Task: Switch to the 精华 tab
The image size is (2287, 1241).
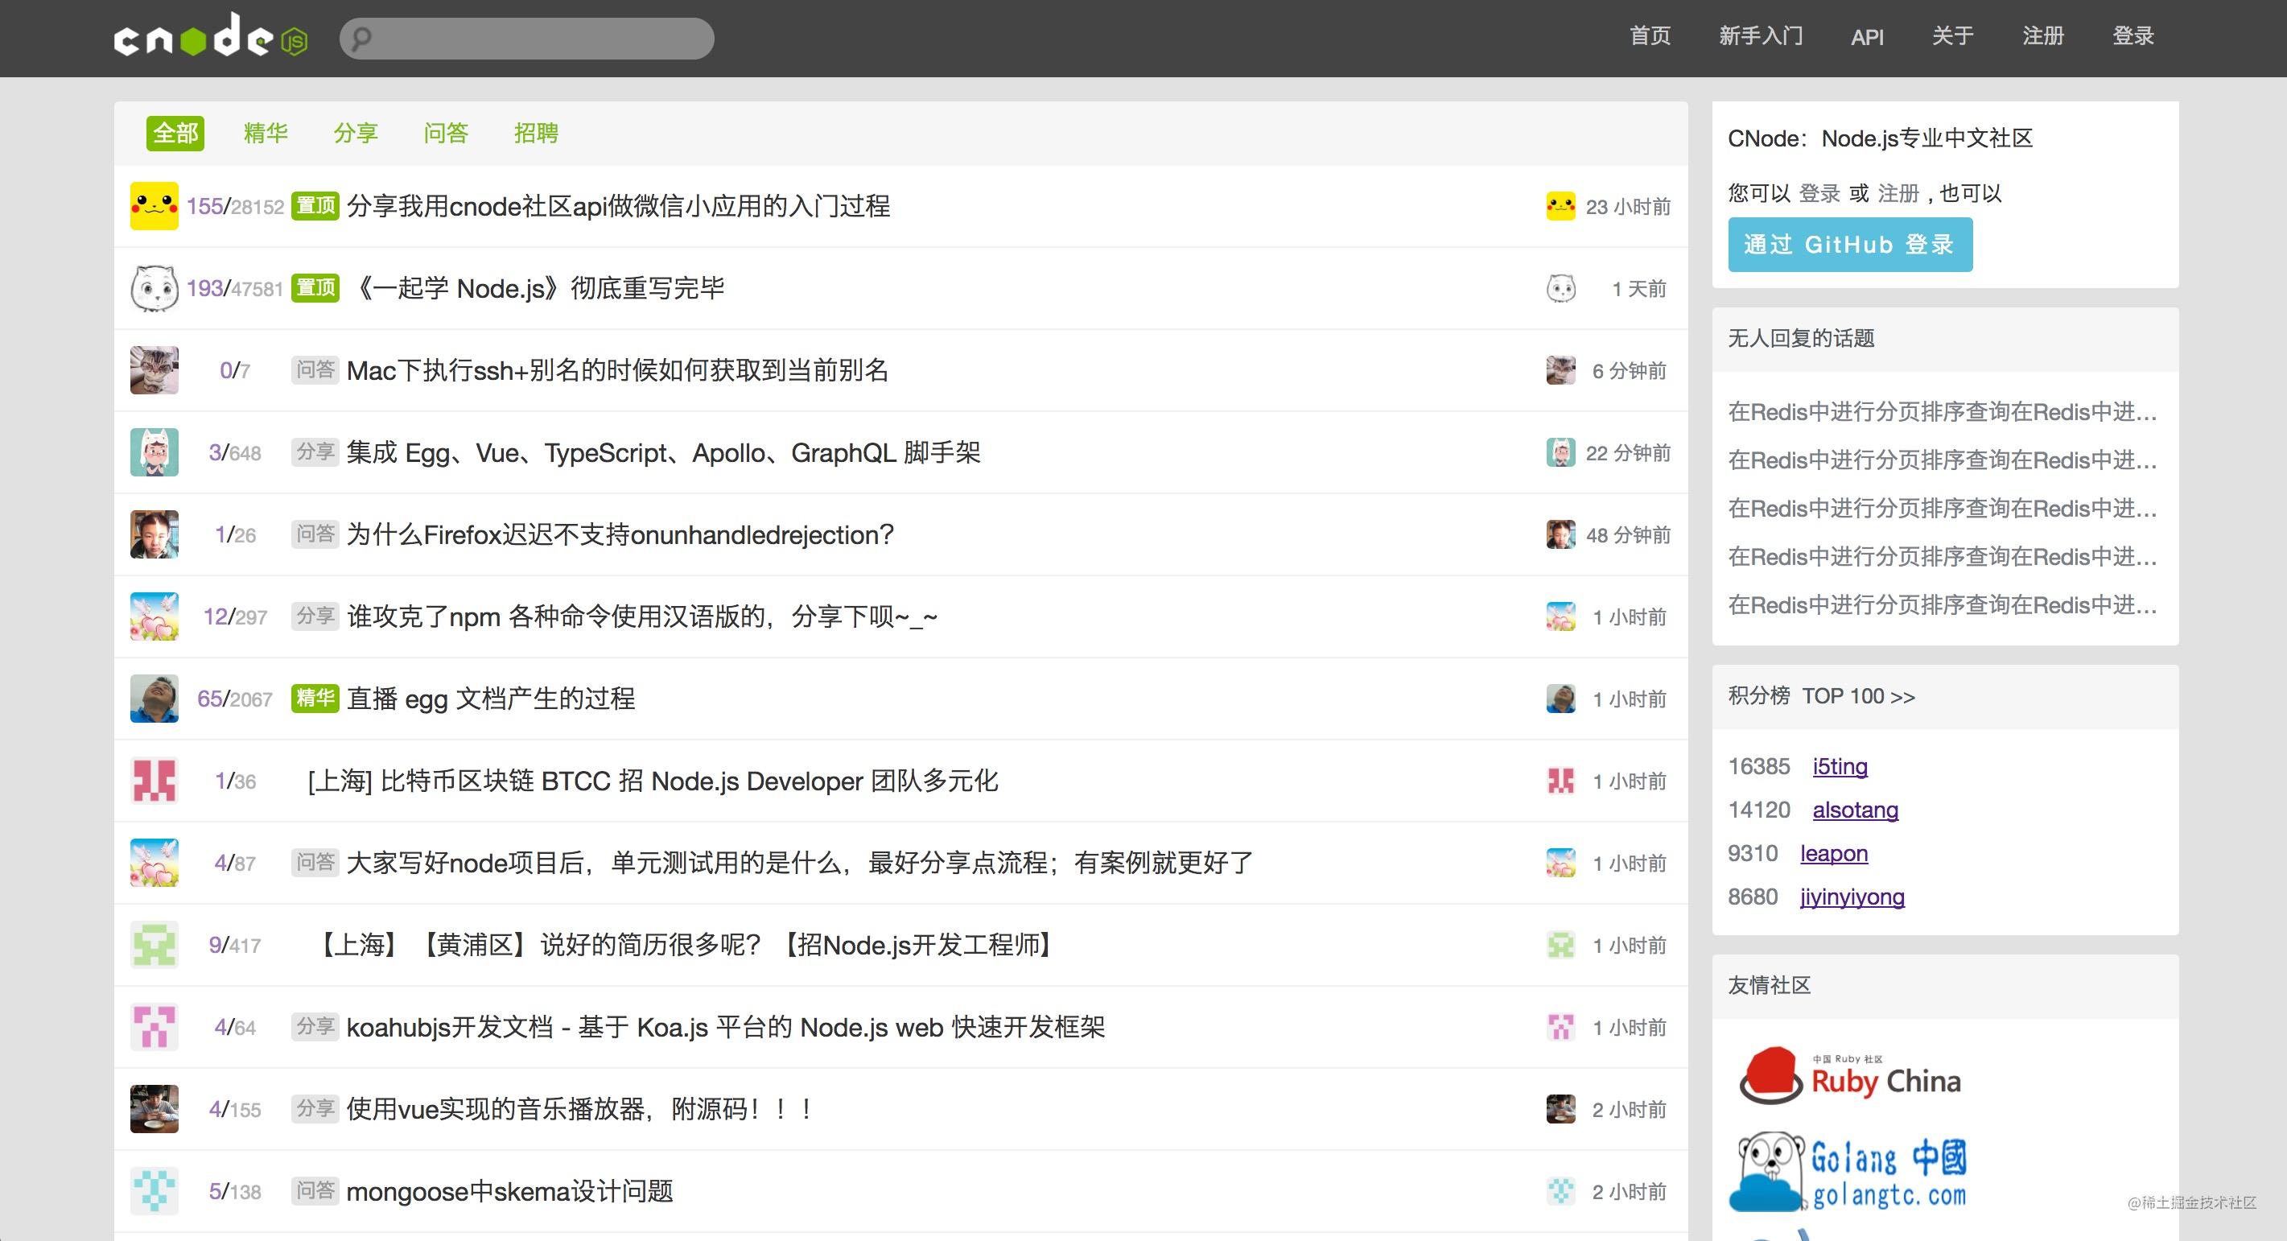Action: click(266, 133)
